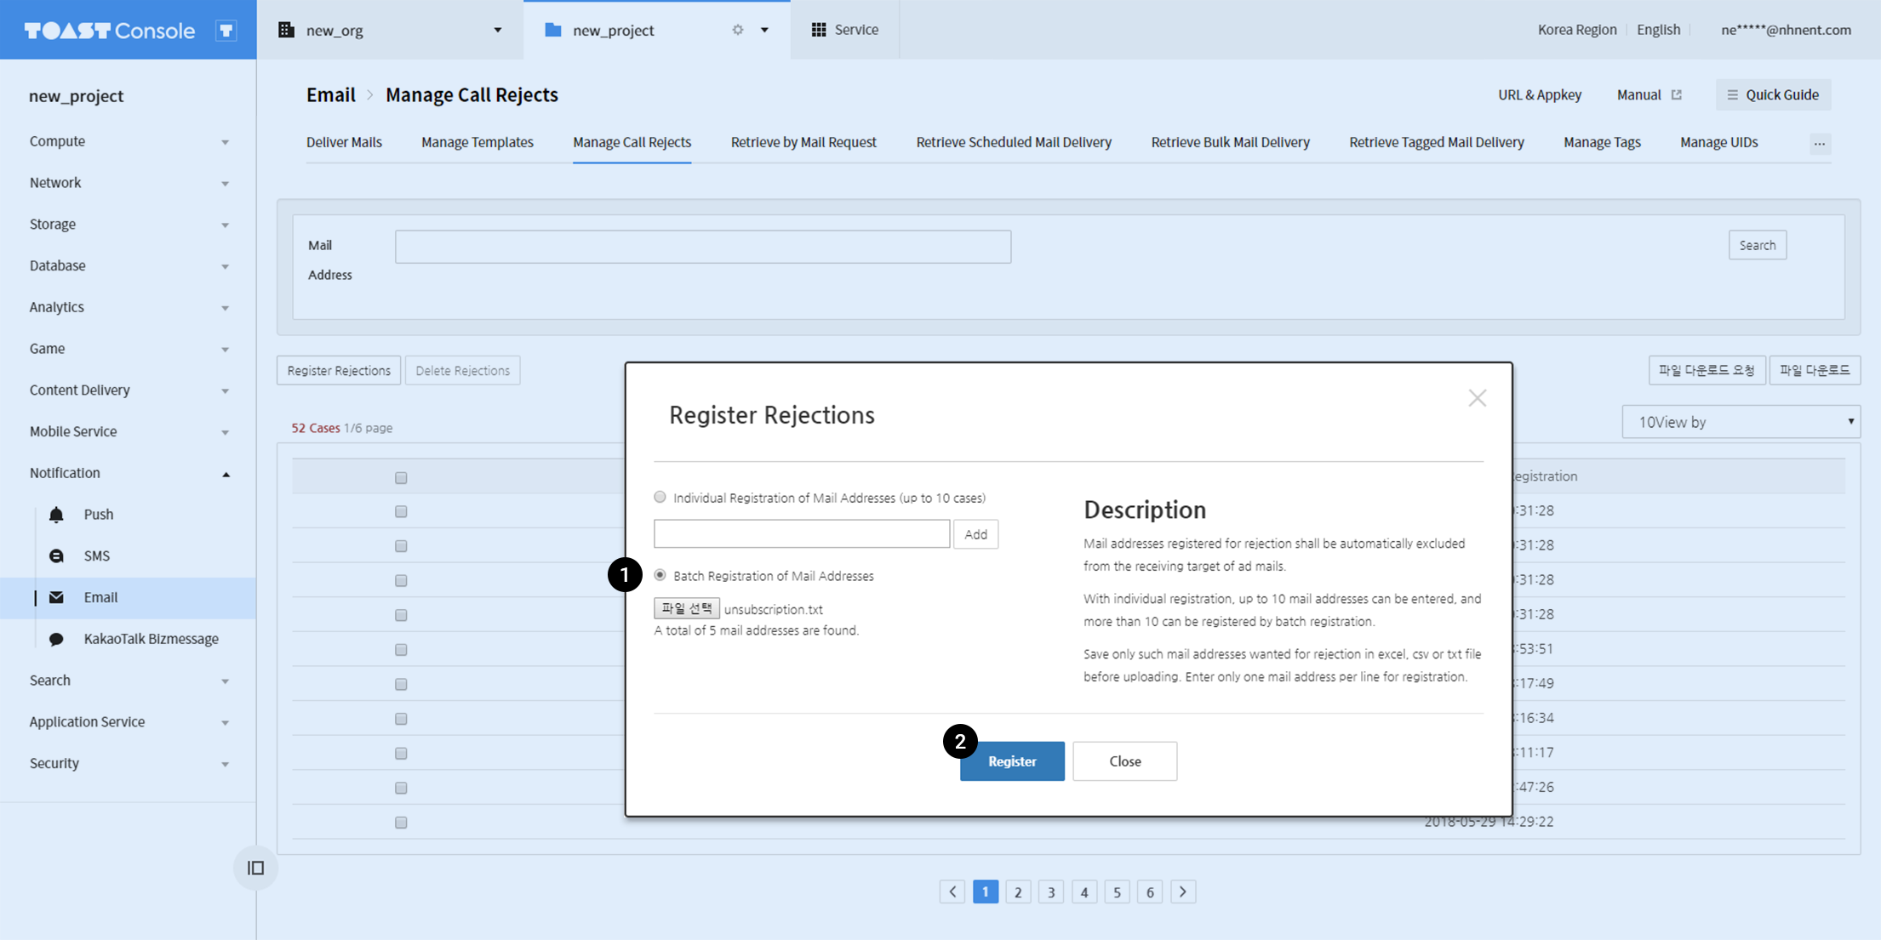
Task: Open the SMS service icon
Action: click(56, 555)
